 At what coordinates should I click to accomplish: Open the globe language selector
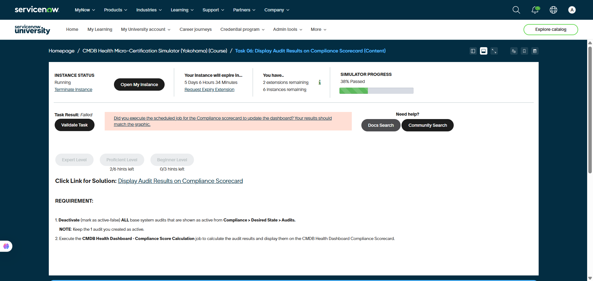(x=553, y=10)
